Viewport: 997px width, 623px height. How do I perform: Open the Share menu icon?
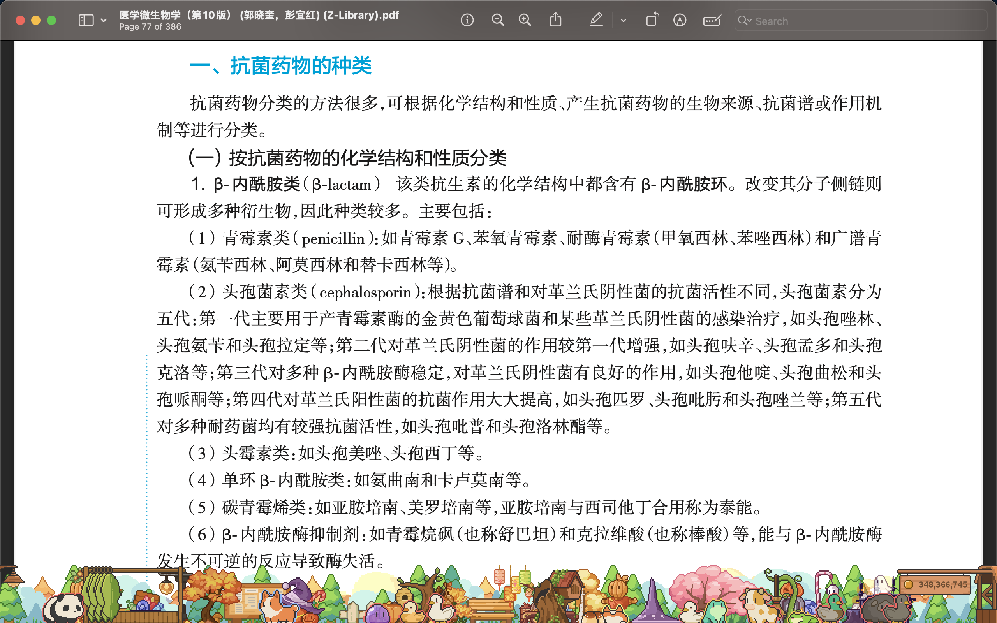[x=555, y=20]
